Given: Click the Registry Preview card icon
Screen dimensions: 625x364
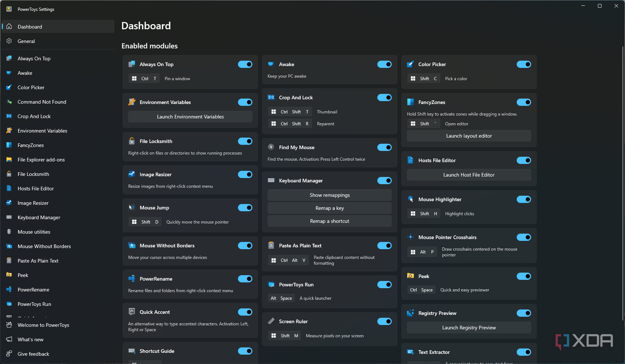Looking at the screenshot, I should [411, 313].
